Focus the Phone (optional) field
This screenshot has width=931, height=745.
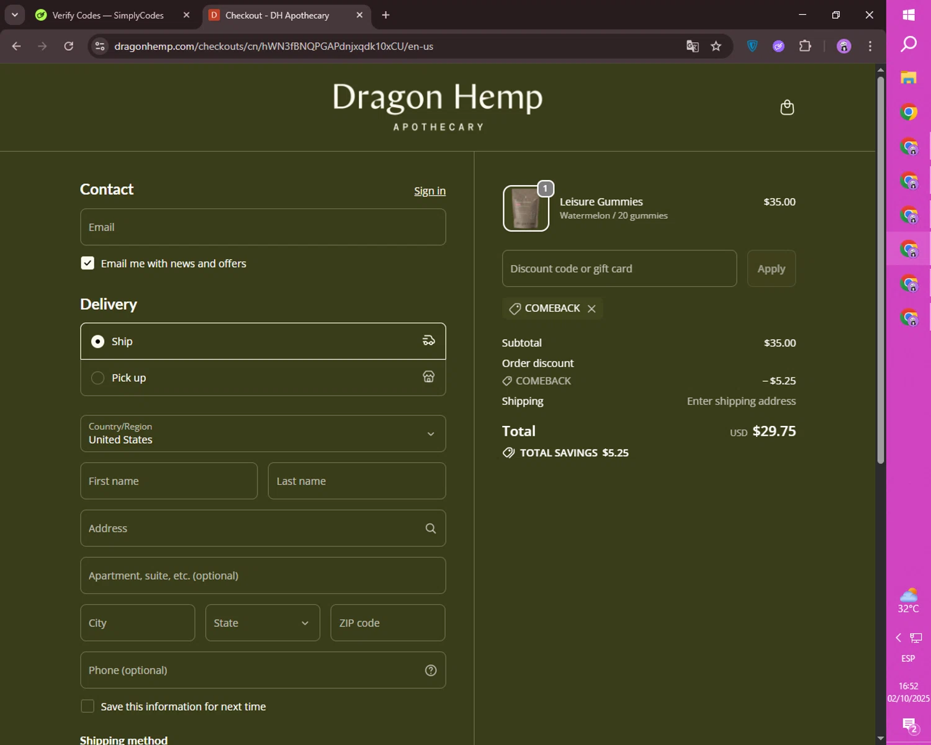(x=263, y=670)
